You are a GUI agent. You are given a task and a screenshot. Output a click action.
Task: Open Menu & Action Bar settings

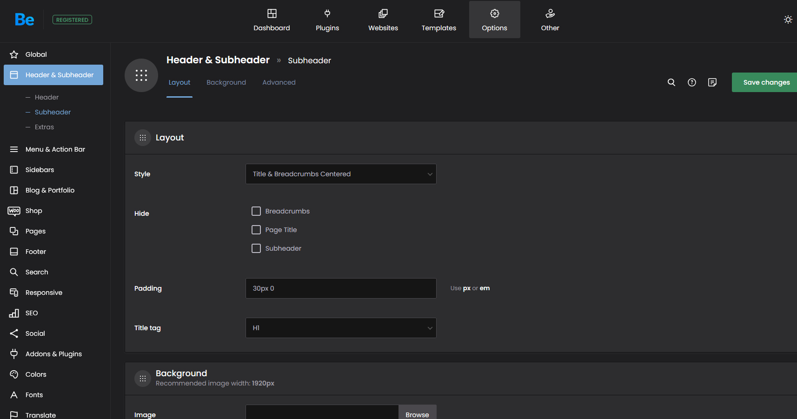(53, 149)
